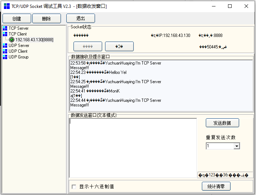256x195 pixels.
Task: Click the 22:54:44 log line
Action: pos(116,100)
